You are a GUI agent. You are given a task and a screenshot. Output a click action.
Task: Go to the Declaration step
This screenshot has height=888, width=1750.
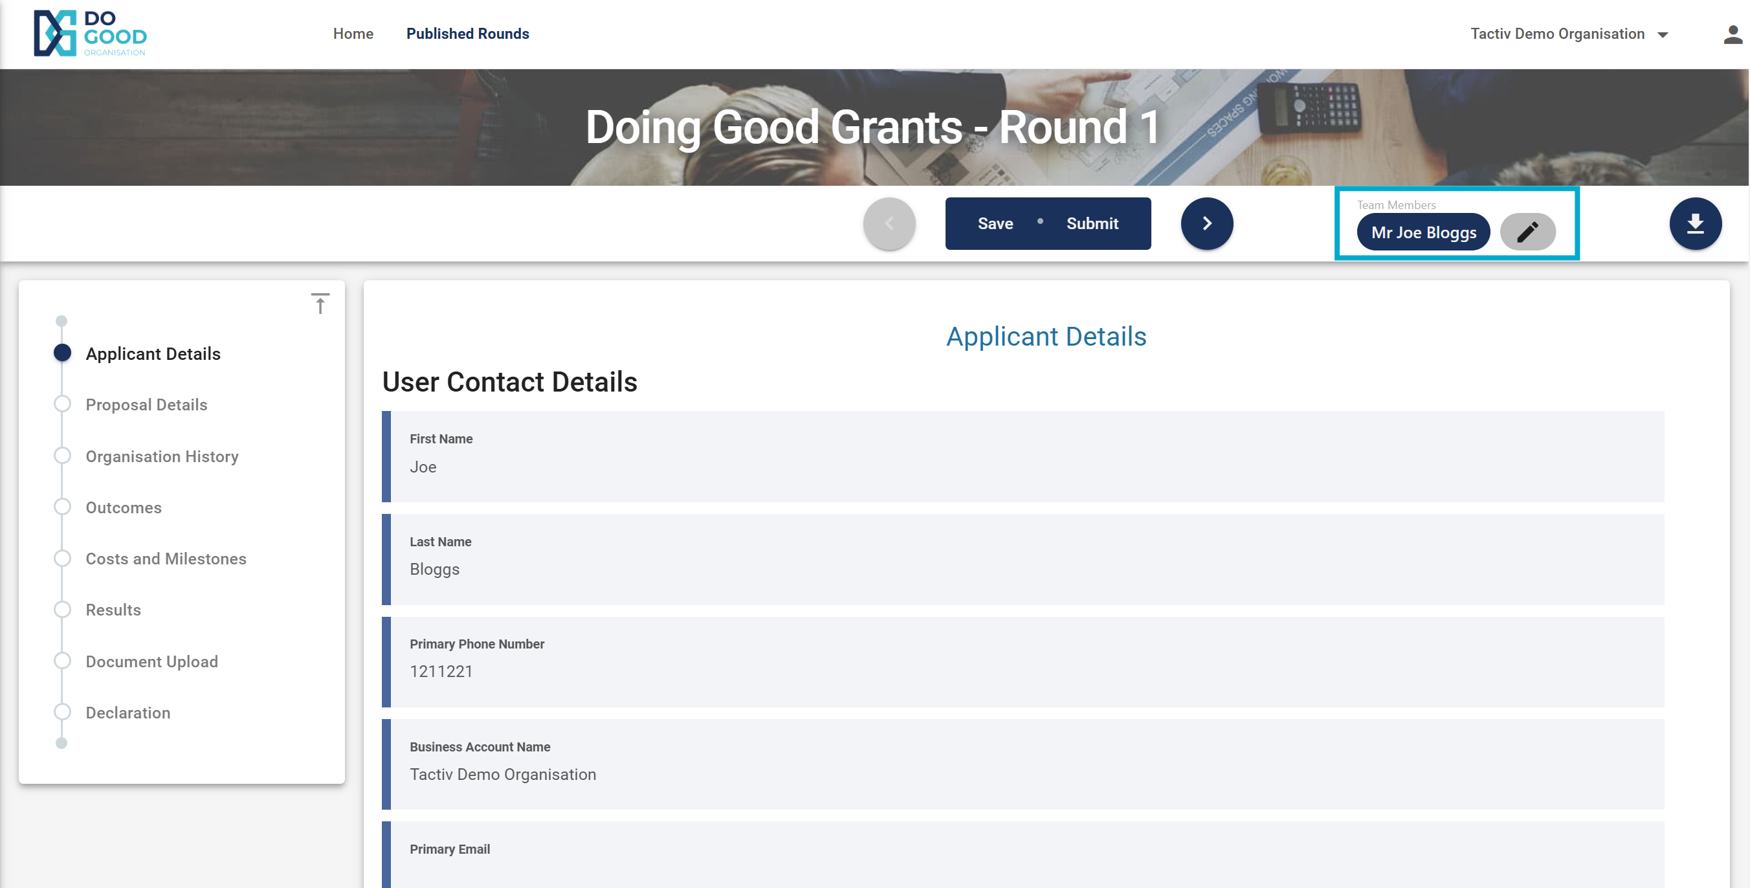point(127,712)
